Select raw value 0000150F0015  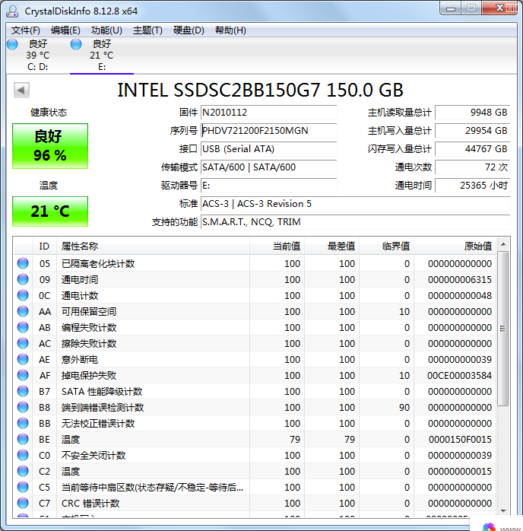[x=460, y=440]
